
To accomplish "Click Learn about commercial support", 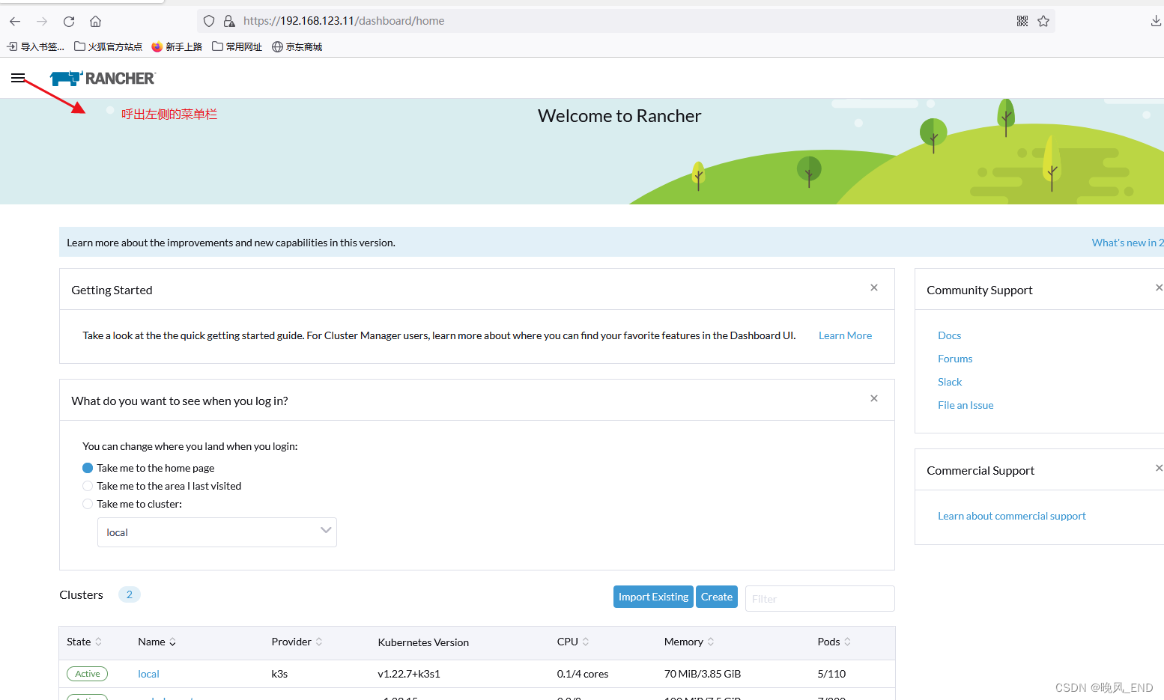I will tap(1011, 516).
